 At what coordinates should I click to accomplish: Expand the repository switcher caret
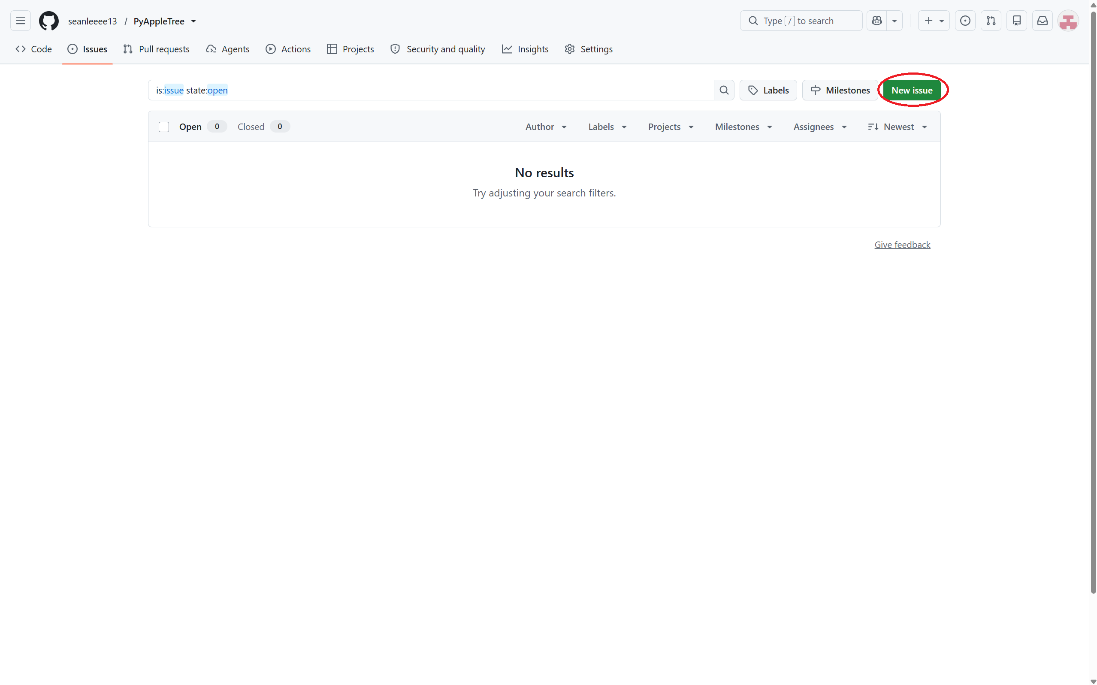click(193, 21)
